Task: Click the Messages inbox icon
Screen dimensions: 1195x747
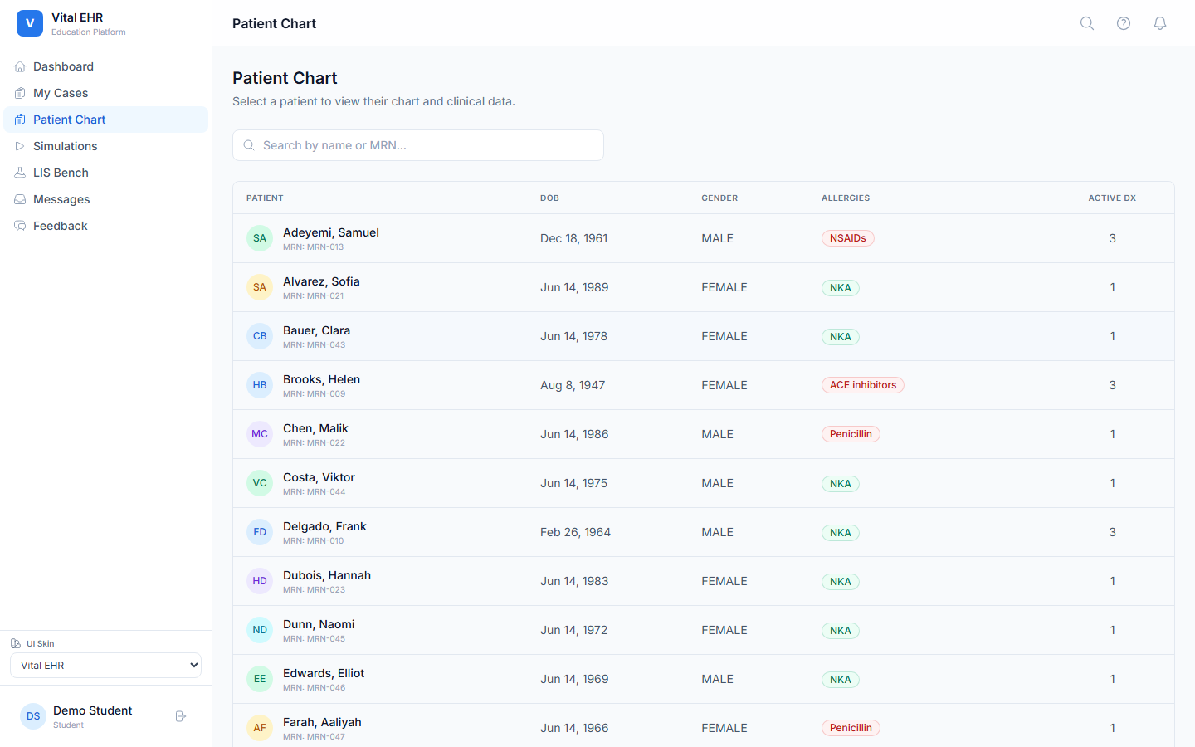Action: click(x=20, y=199)
